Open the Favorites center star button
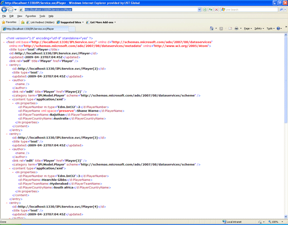 pyautogui.click(x=9, y=22)
